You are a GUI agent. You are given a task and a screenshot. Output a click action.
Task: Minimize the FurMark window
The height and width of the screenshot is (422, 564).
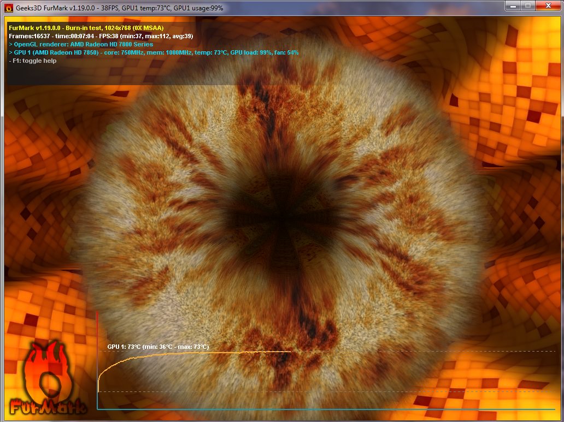[x=513, y=7]
